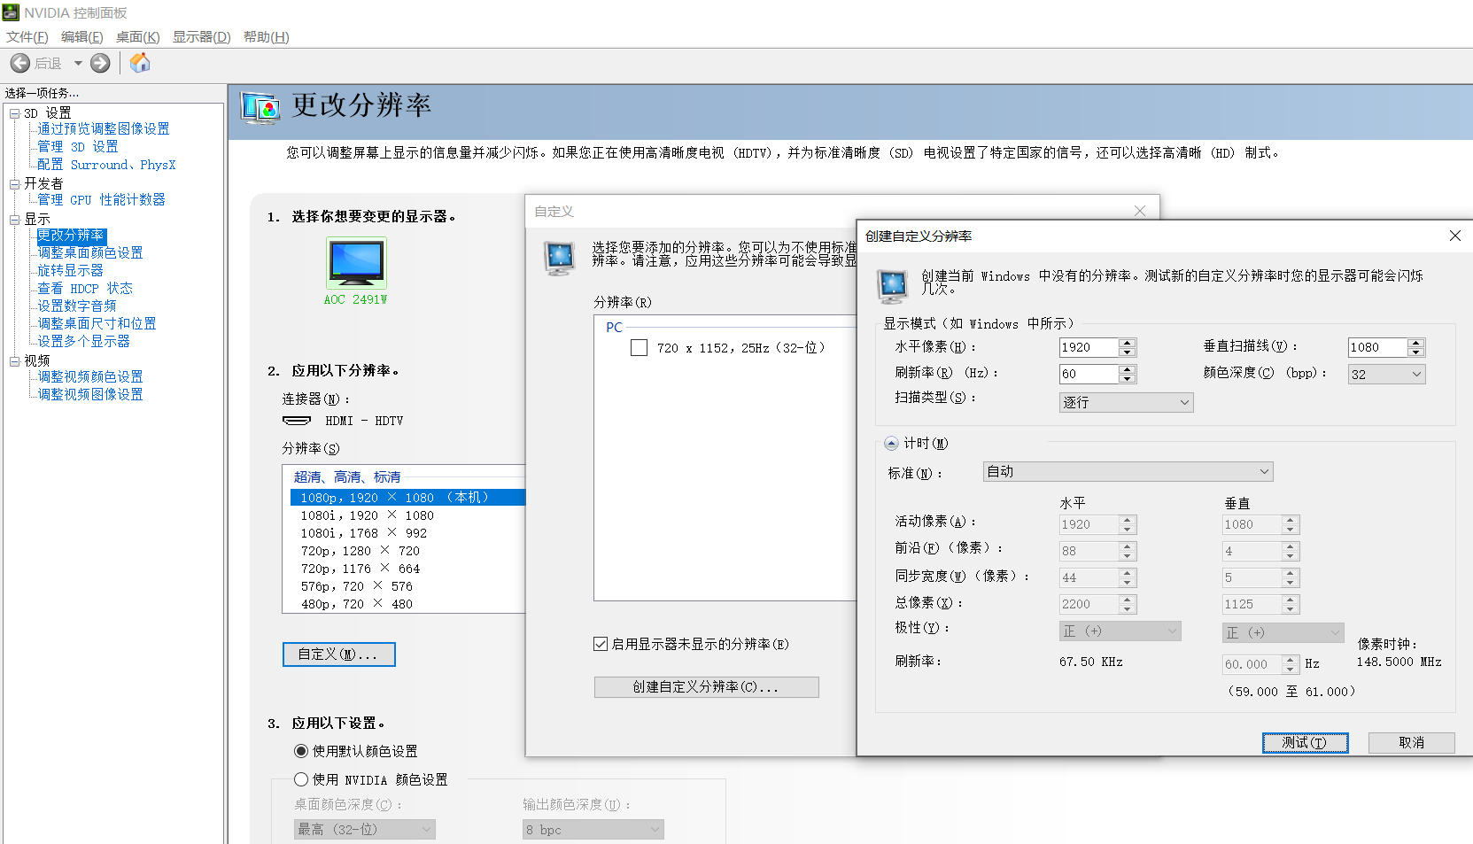Image resolution: width=1473 pixels, height=844 pixels.
Task: Click the 测试(T) button
Action: point(1305,743)
